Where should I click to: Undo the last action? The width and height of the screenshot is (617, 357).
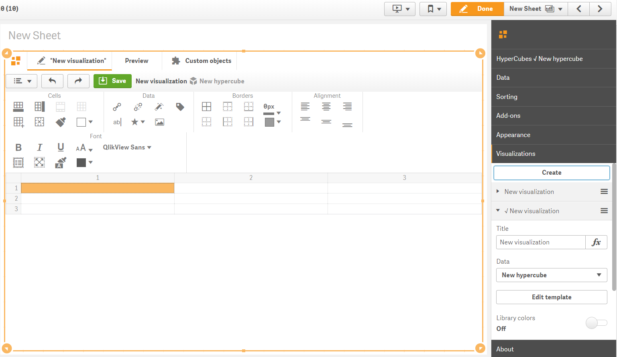pyautogui.click(x=52, y=81)
